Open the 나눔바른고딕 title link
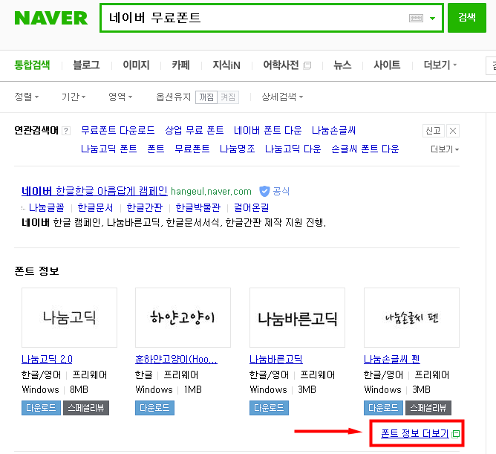Image resolution: width=496 pixels, height=454 pixels. 276,359
